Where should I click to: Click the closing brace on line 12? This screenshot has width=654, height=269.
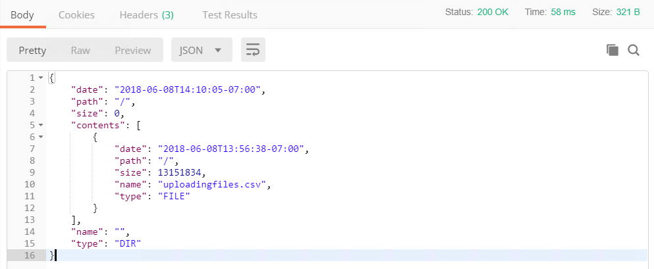pyautogui.click(x=95, y=207)
